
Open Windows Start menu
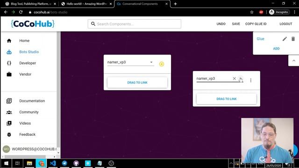point(6,163)
